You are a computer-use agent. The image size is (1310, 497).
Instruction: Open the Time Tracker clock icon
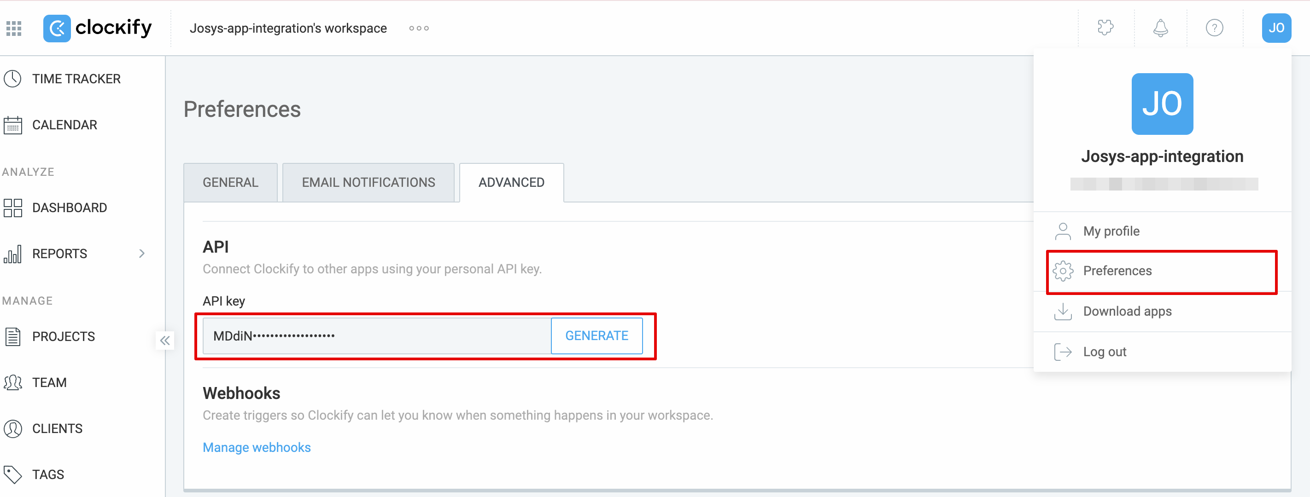coord(13,79)
